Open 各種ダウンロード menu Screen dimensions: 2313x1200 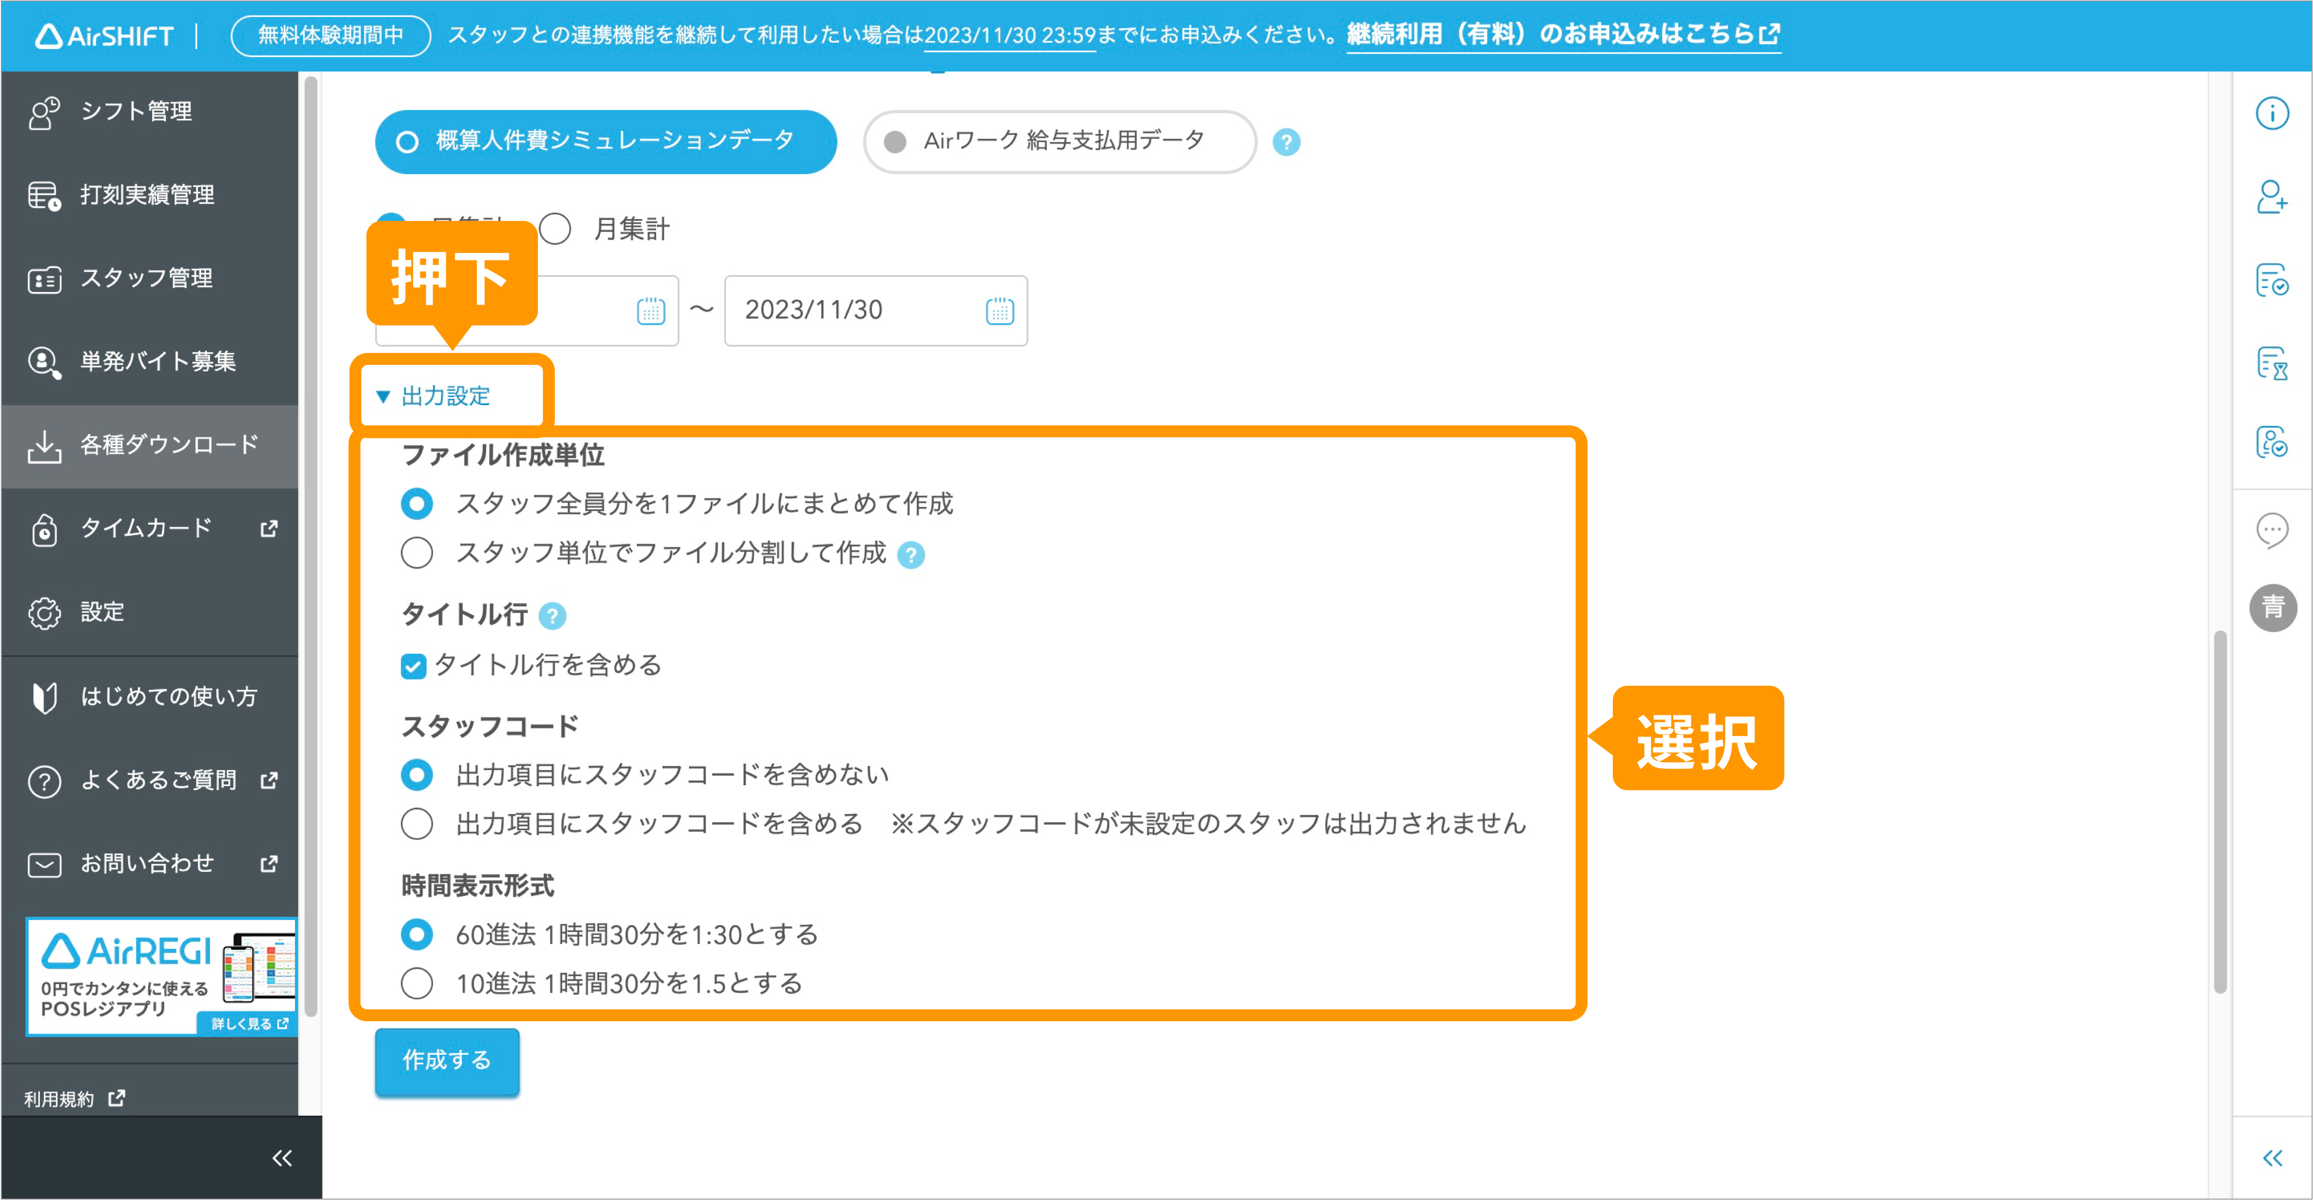pos(149,446)
